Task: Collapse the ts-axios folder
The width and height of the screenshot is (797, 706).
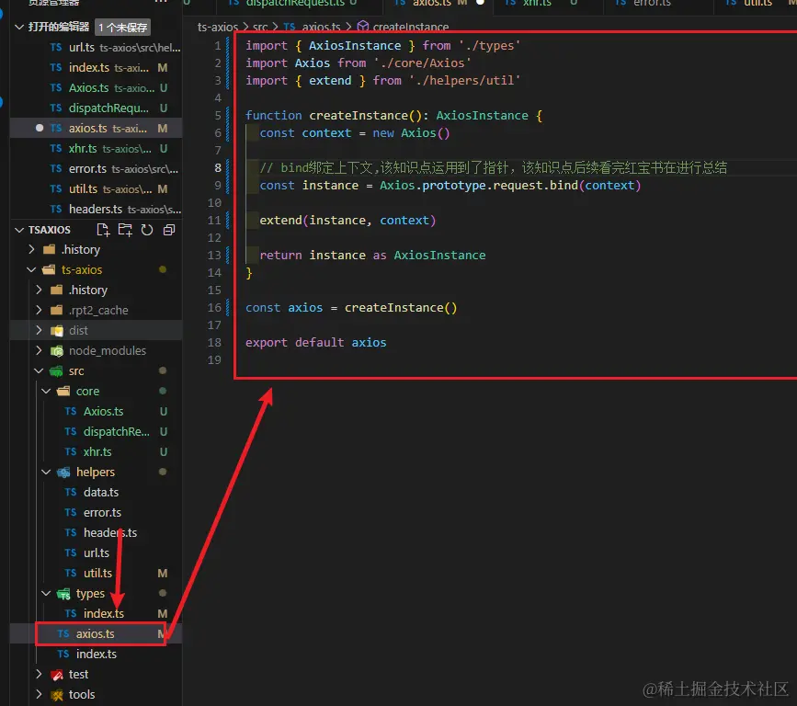Action: (x=31, y=269)
